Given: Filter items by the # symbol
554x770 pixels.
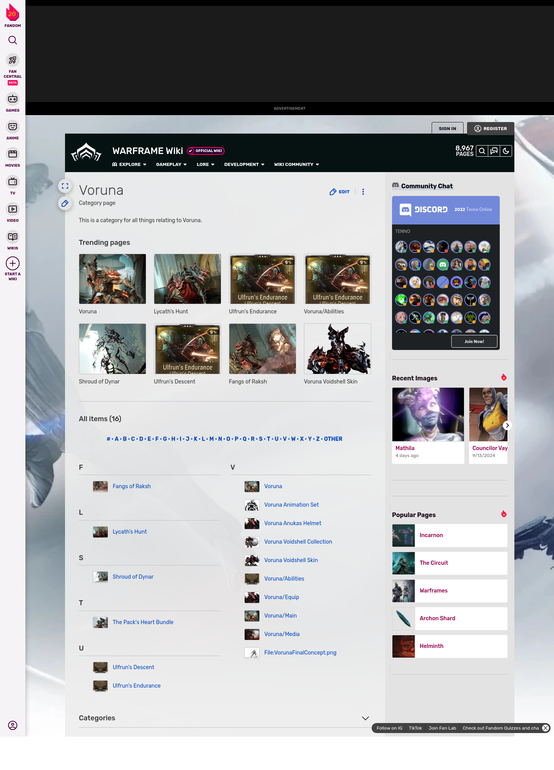Looking at the screenshot, I should pyautogui.click(x=108, y=439).
